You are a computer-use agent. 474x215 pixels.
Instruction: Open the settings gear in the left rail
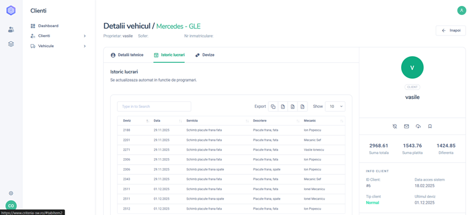(x=11, y=193)
